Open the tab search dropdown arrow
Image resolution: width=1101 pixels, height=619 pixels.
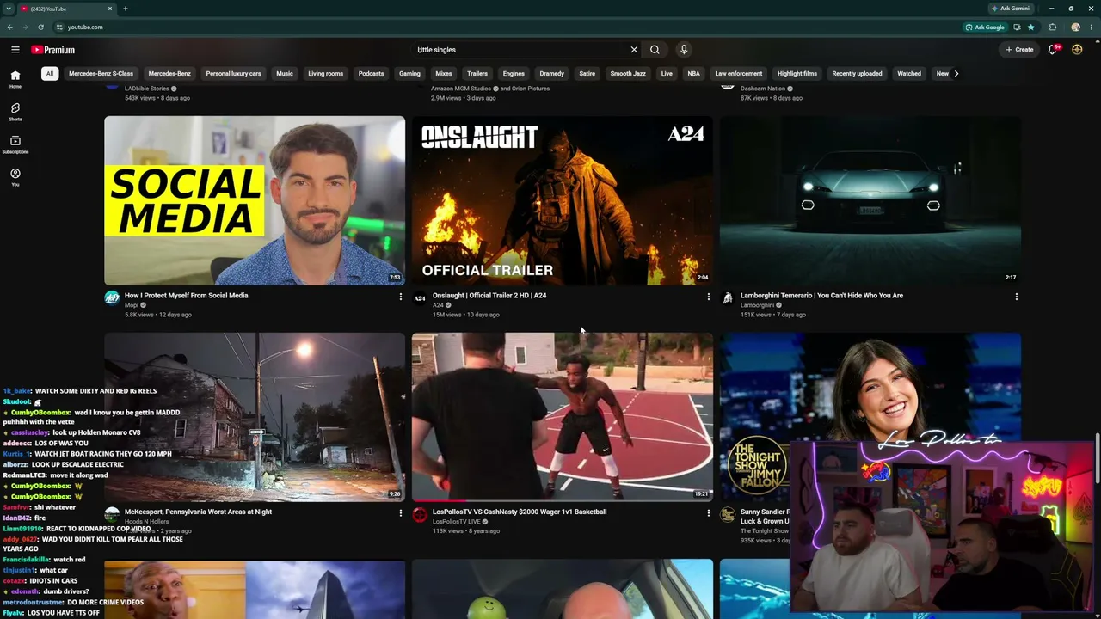pyautogui.click(x=8, y=9)
